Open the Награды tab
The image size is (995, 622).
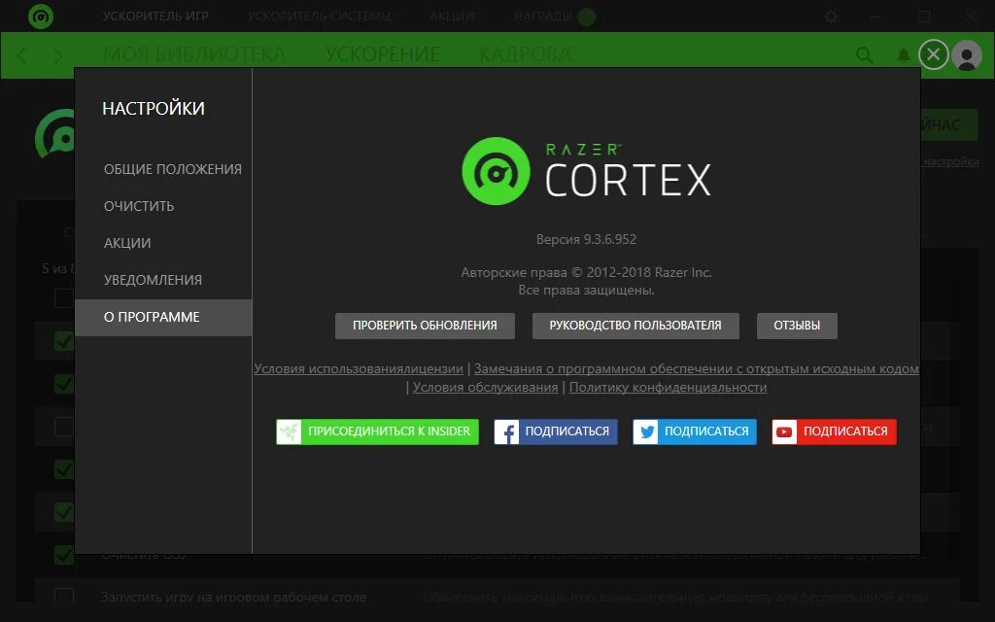(x=542, y=17)
